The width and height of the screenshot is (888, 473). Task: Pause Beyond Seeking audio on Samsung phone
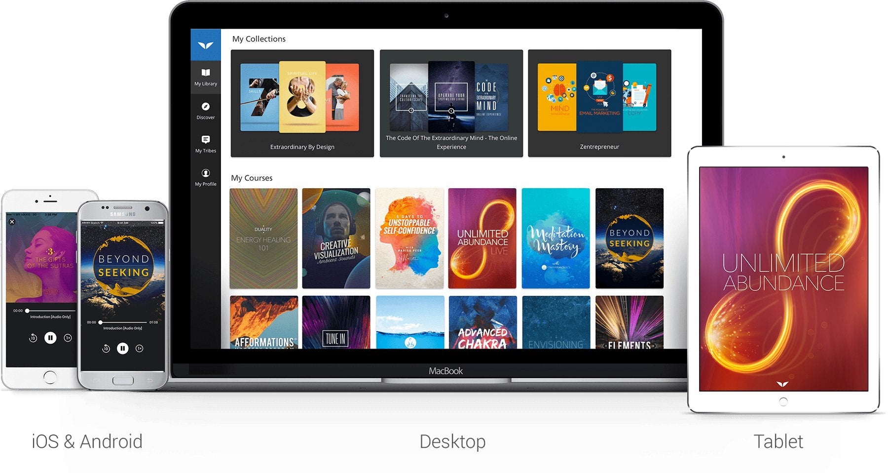[x=123, y=349]
